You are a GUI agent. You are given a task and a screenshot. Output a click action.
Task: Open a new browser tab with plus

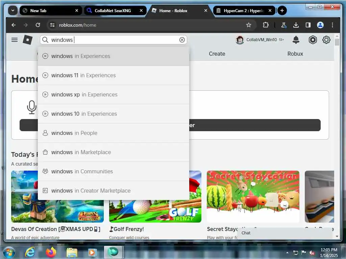282,10
